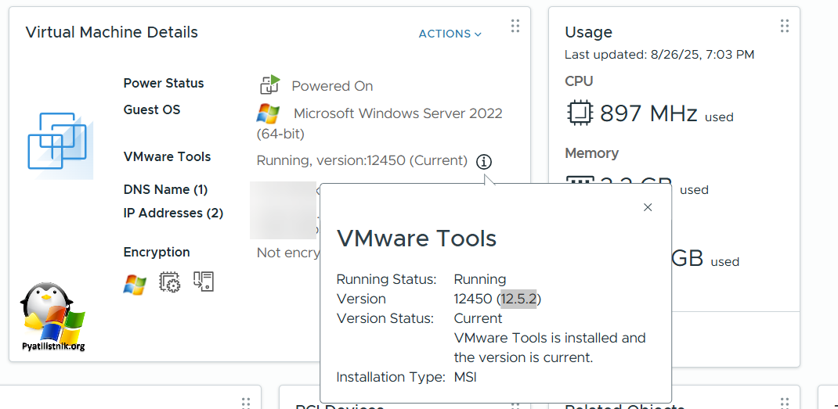Viewport: 838px width, 409px height.
Task: Click the 'VMware Tools' row label
Action: tap(168, 157)
